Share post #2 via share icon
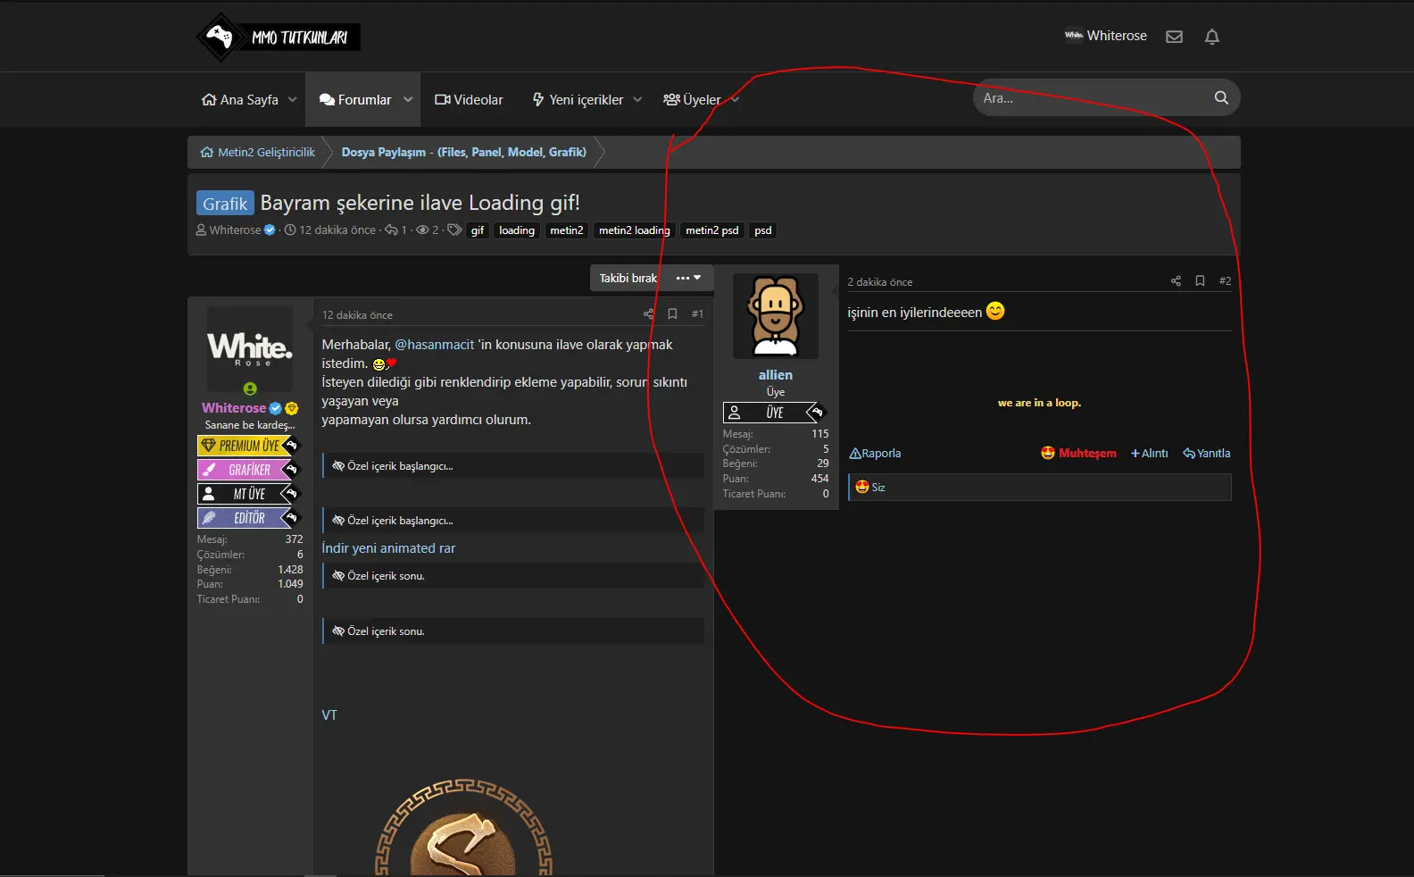 click(x=1176, y=281)
